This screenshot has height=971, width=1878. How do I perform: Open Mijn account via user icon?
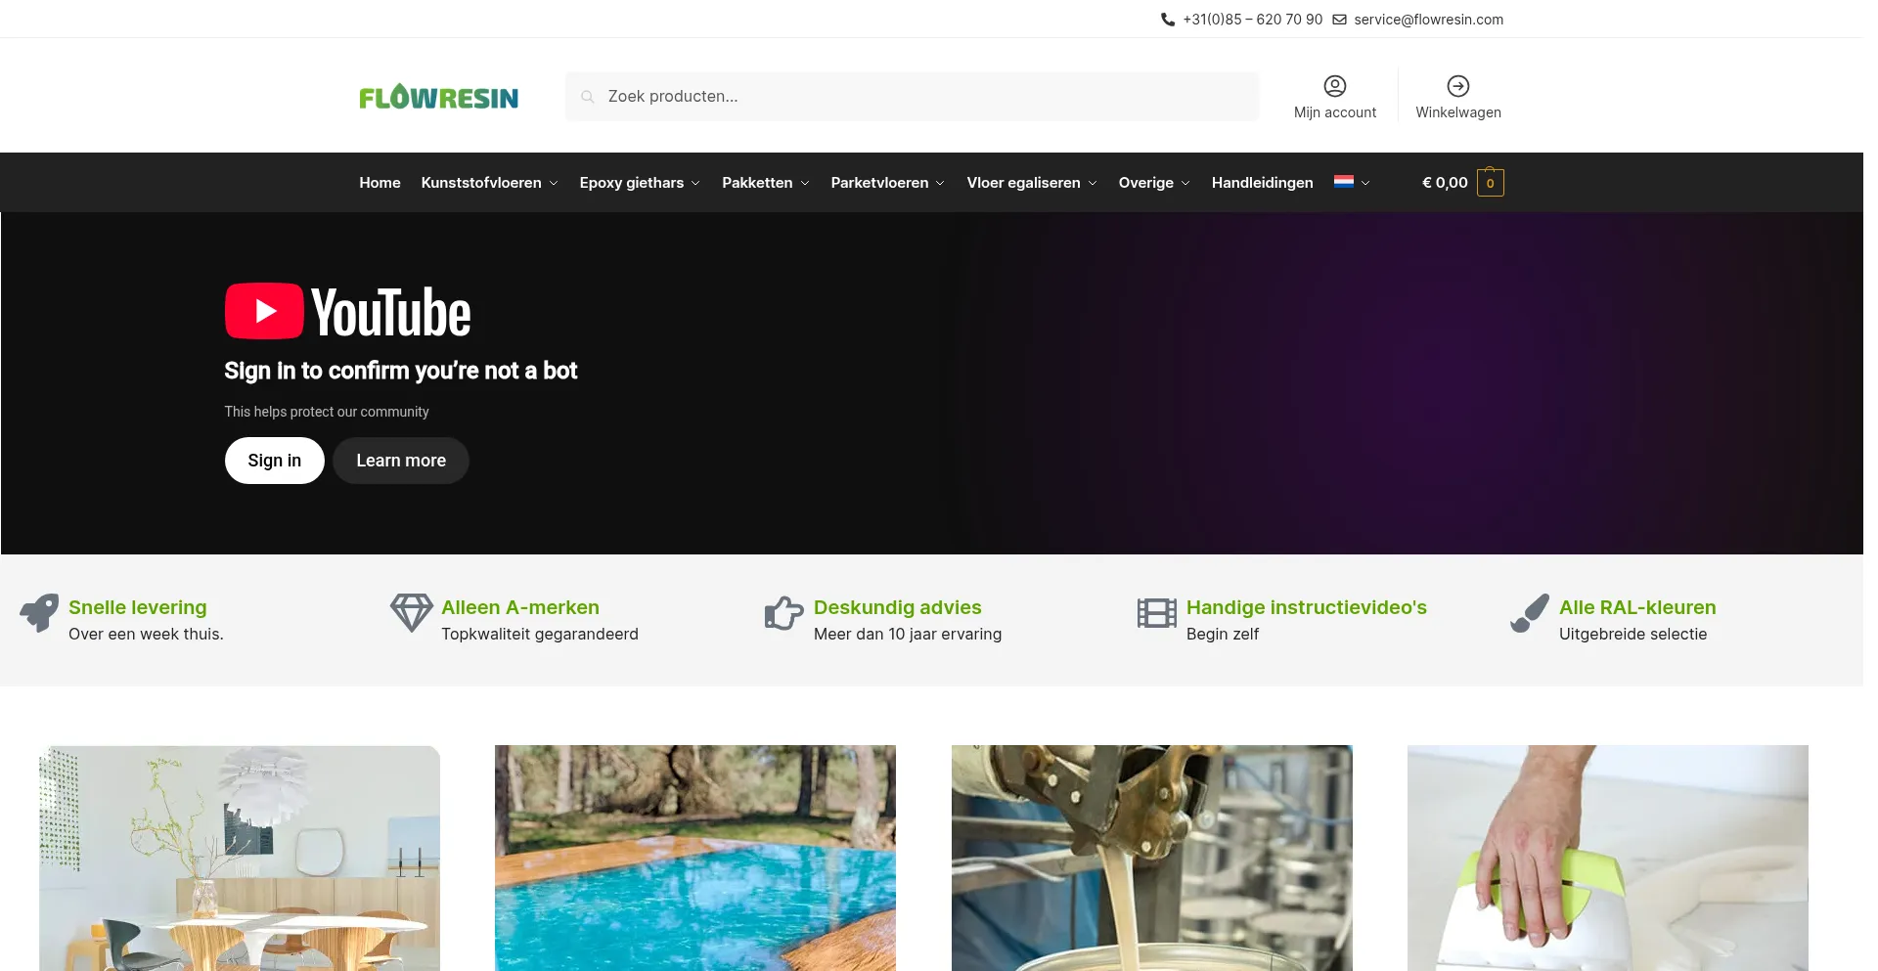(x=1335, y=86)
